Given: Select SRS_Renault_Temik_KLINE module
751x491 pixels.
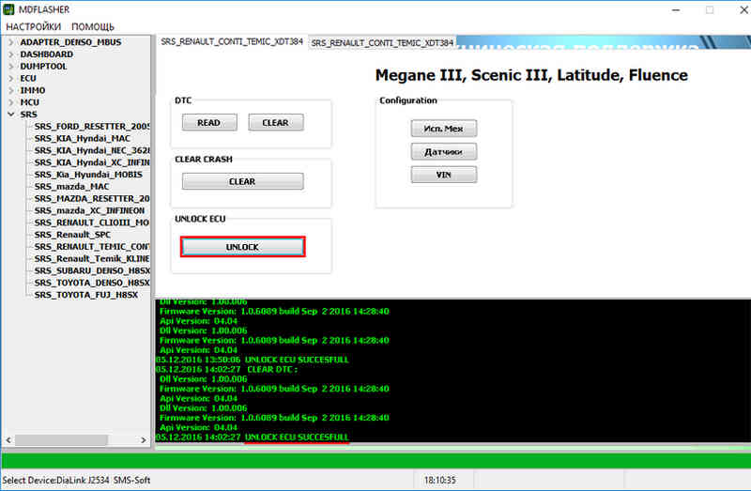Looking at the screenshot, I should click(92, 258).
